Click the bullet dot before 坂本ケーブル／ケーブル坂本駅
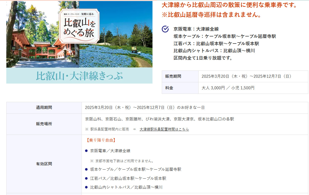309x195 pixels. coord(86,169)
